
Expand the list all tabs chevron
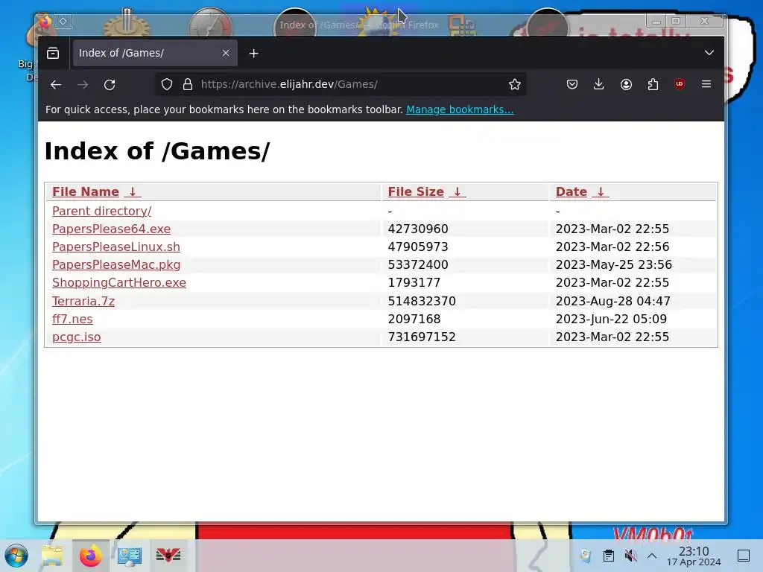[709, 53]
